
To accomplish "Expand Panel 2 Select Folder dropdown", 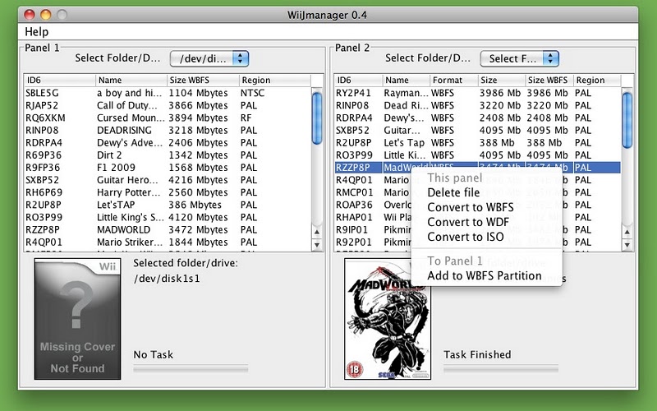I will [x=519, y=58].
